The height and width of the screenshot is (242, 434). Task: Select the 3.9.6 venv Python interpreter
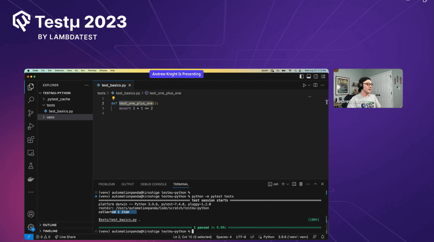[293, 237]
